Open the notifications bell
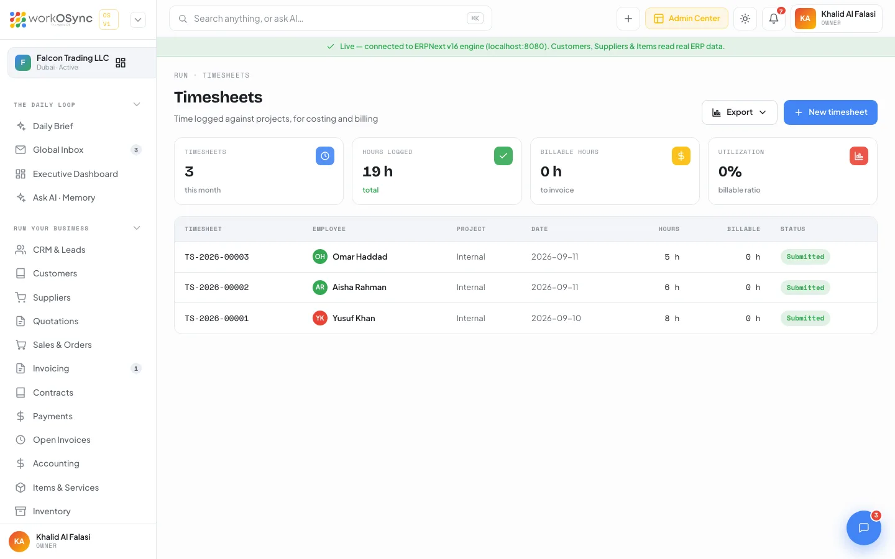Image resolution: width=895 pixels, height=559 pixels. pos(774,19)
